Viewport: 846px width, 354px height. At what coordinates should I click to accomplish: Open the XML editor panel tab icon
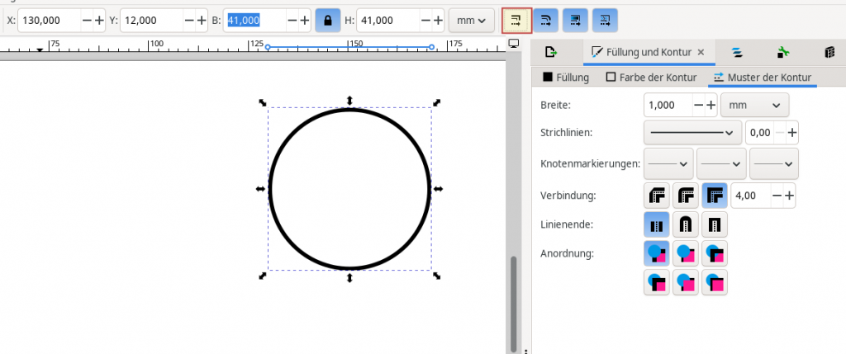[x=782, y=52]
